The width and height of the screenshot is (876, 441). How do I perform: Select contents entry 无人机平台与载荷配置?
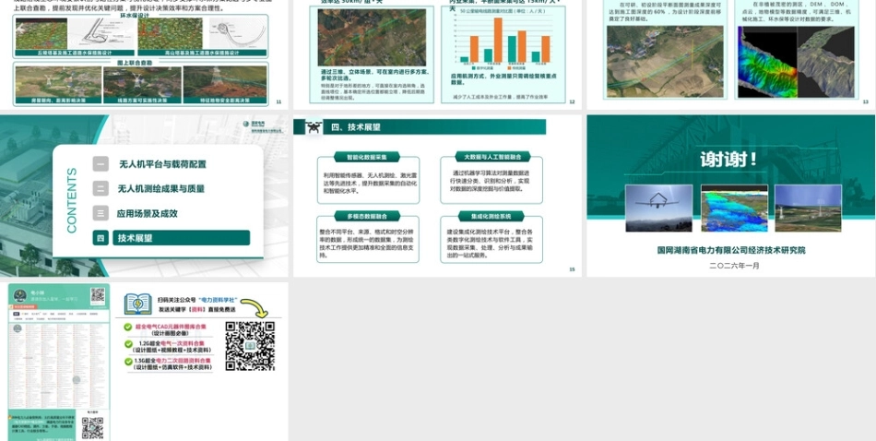[x=162, y=164]
